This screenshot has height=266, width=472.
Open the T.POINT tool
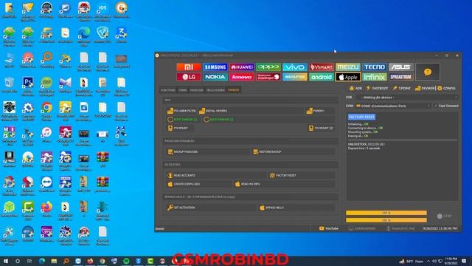click(401, 89)
